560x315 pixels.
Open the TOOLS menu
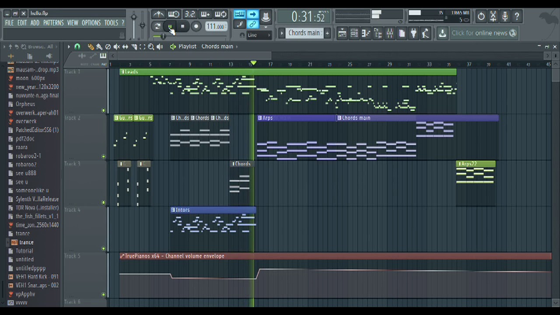pyautogui.click(x=111, y=23)
